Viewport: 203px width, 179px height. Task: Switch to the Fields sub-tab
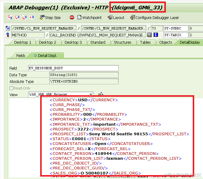click(21, 56)
